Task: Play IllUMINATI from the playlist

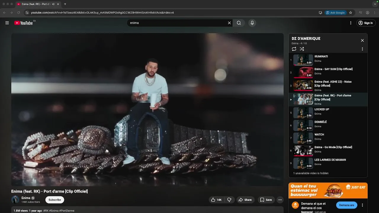Action: (328, 60)
